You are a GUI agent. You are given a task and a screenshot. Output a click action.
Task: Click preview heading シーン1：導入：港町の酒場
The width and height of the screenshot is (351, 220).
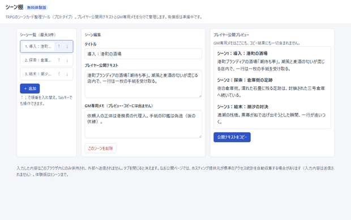coord(242,53)
